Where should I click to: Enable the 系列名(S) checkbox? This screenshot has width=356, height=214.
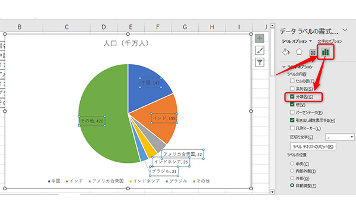pyautogui.click(x=292, y=89)
